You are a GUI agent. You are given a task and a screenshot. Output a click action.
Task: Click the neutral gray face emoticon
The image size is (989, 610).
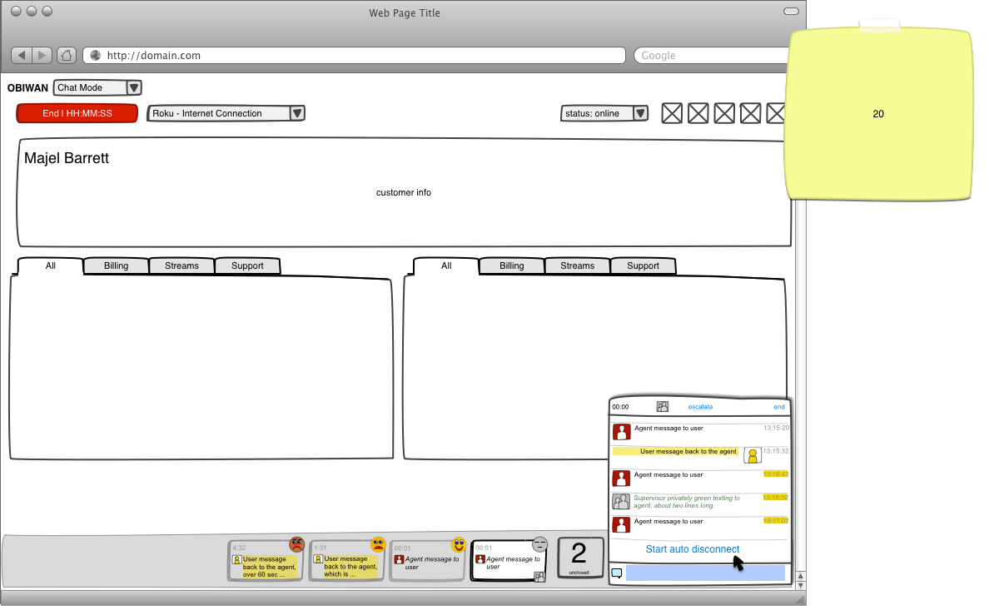540,544
